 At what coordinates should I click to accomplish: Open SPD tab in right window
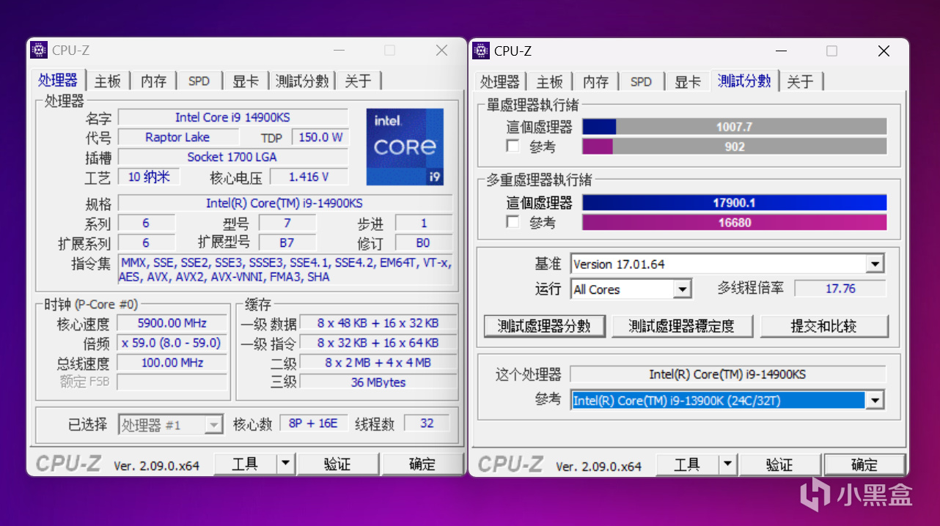click(x=641, y=81)
